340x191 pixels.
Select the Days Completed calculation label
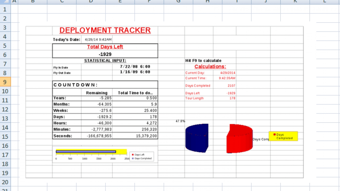(198, 86)
